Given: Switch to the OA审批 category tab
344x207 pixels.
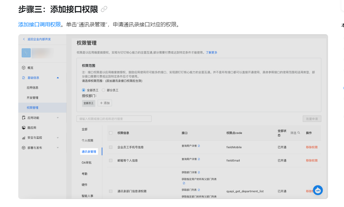Looking at the screenshot, I should pyautogui.click(x=87, y=163).
